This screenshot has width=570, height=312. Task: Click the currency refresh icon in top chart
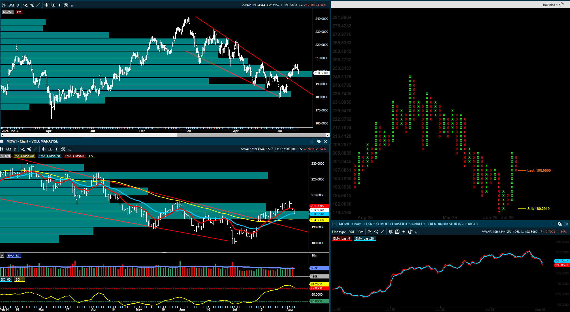pyautogui.click(x=66, y=5)
